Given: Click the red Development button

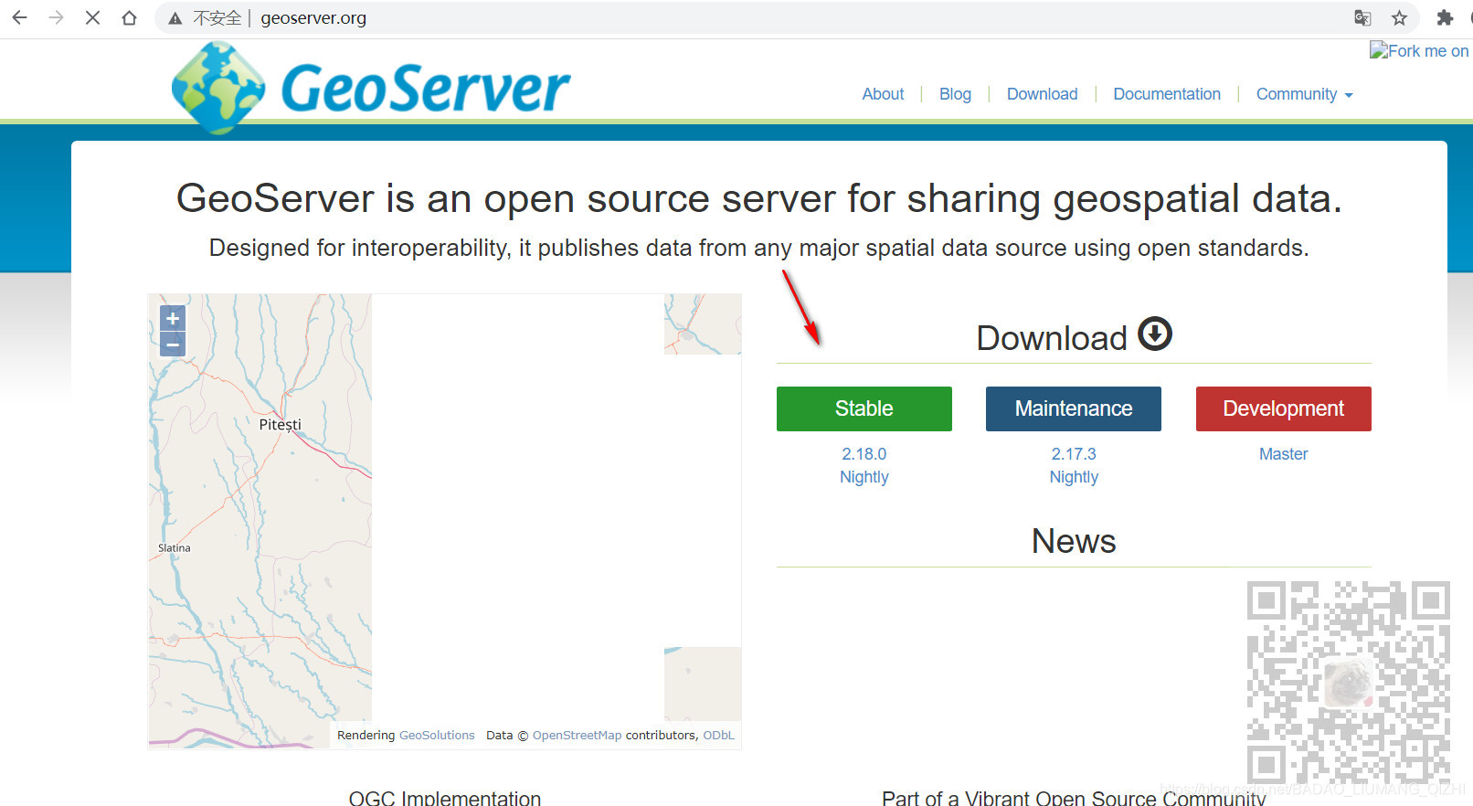Looking at the screenshot, I should tap(1284, 408).
